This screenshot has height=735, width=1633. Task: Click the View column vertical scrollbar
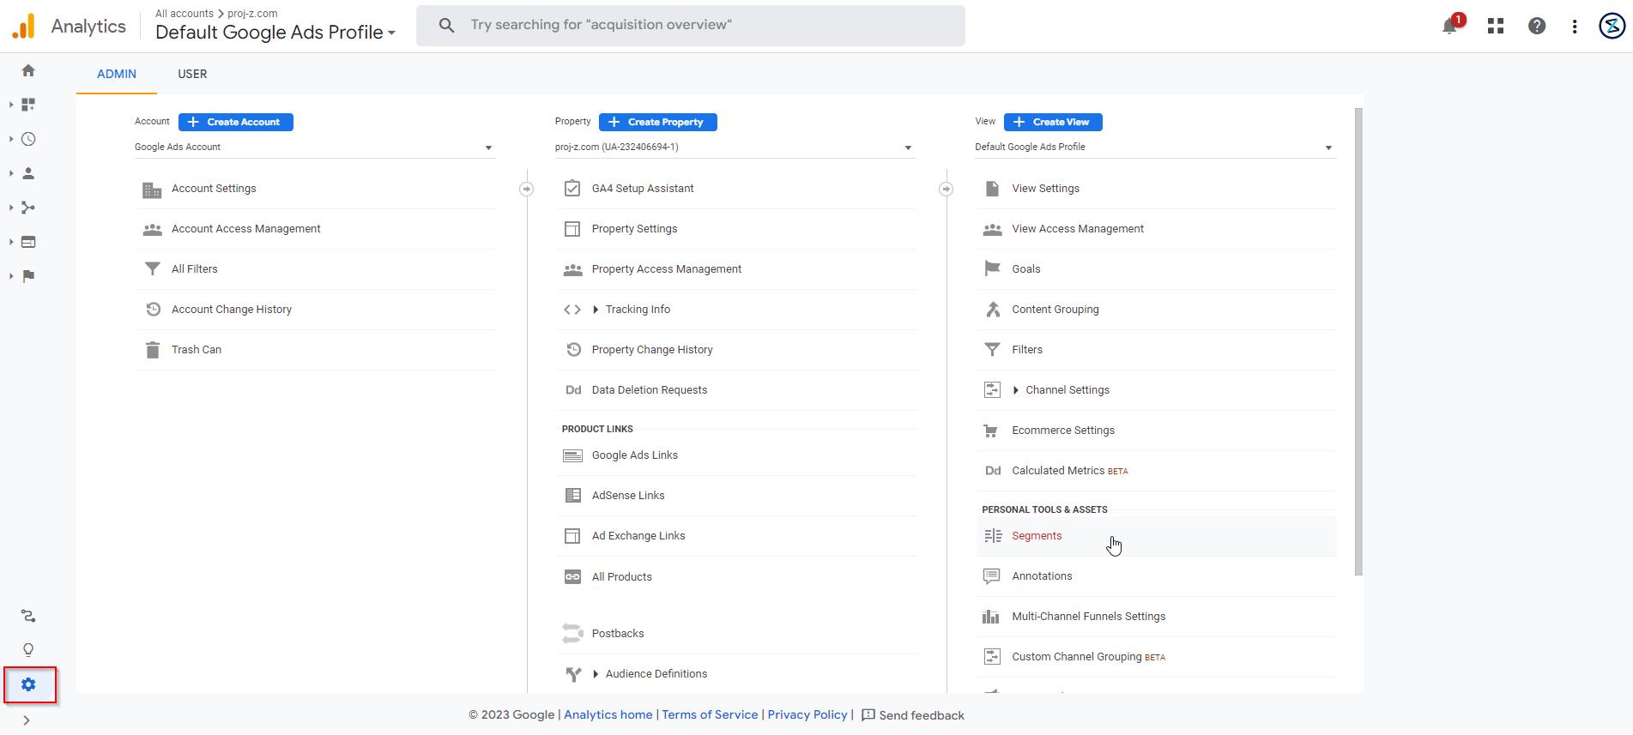pos(1358,343)
